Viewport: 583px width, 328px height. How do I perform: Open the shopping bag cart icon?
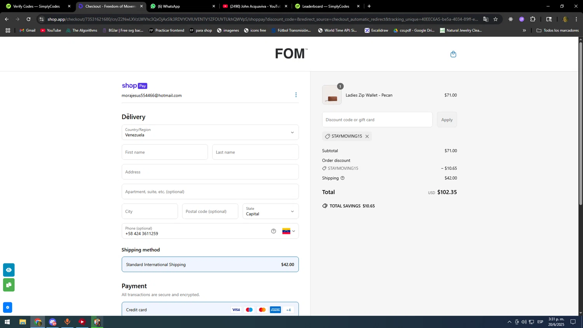click(x=453, y=54)
